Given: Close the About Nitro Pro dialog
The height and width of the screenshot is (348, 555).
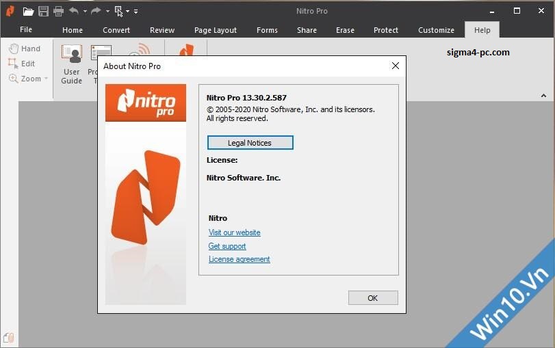Looking at the screenshot, I should pos(396,66).
